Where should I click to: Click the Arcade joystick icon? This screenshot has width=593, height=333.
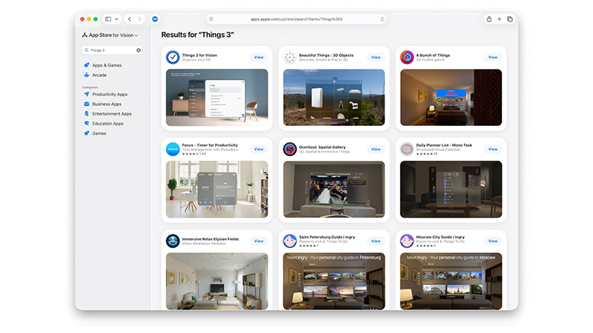tap(87, 75)
